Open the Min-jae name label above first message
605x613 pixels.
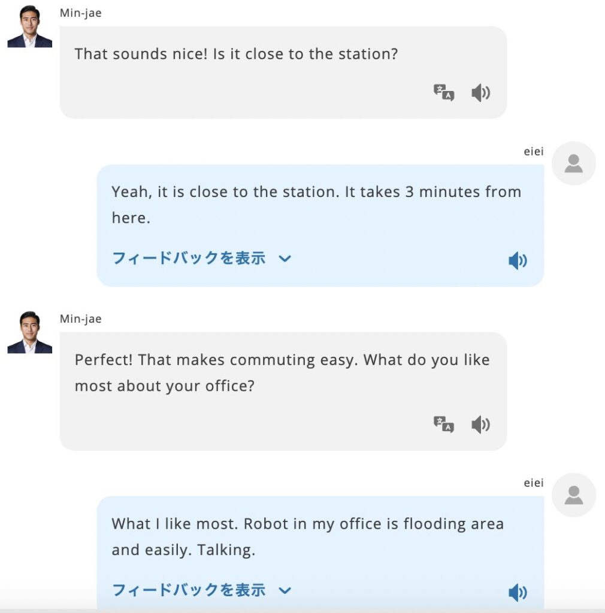[x=80, y=13]
